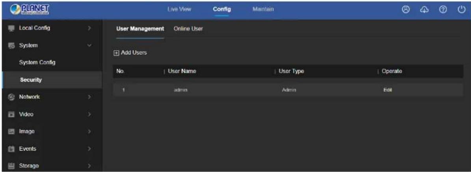The width and height of the screenshot is (471, 172).
Task: Open System Config in sidebar
Action: pyautogui.click(x=37, y=63)
